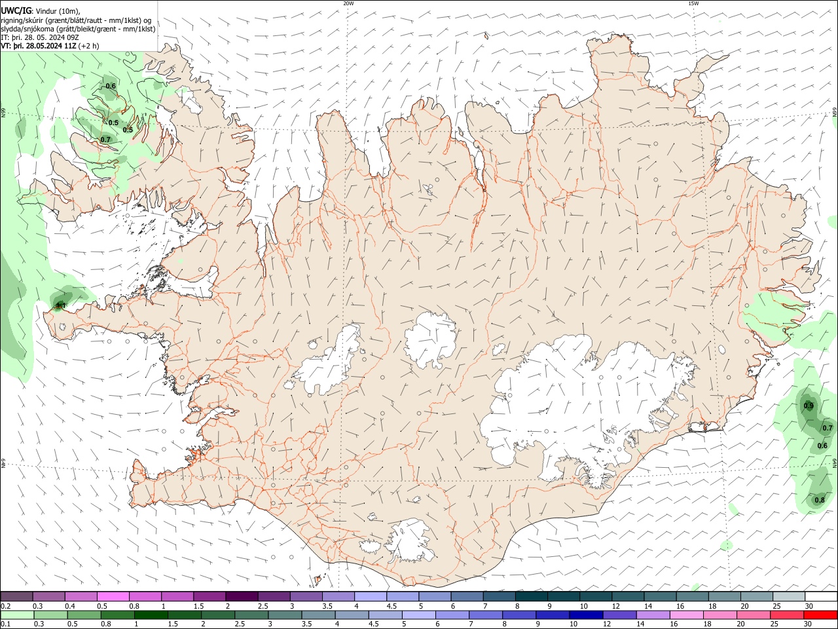838x629 pixels.
Task: Click the 'VT: þri. 28.05.2024 11Z (+2 h)' line
Action: click(x=50, y=46)
